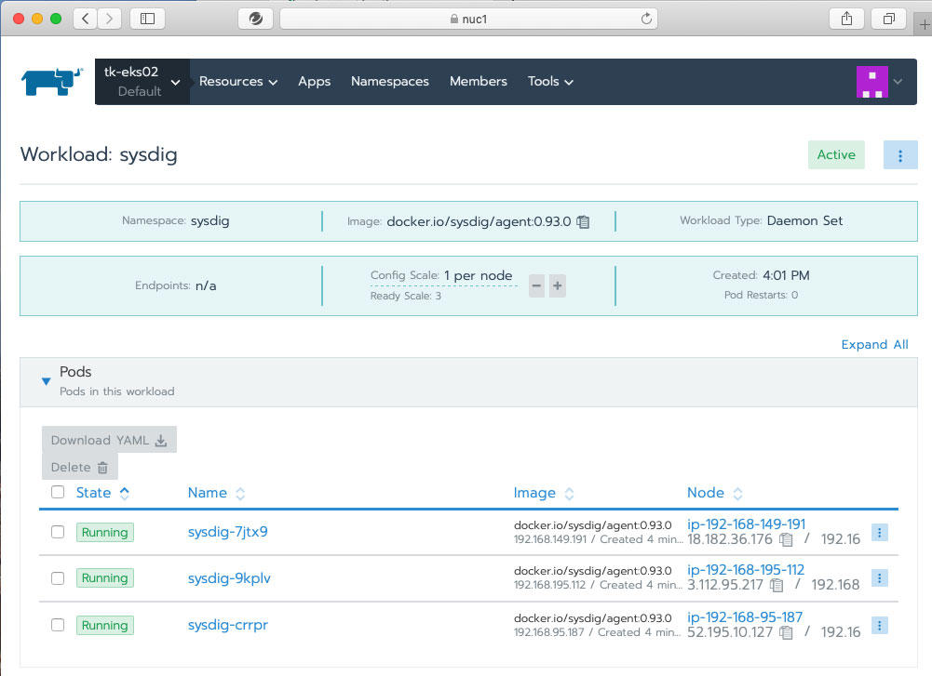Open node ip-192-168-195-112
The image size is (932, 676).
pyautogui.click(x=746, y=570)
